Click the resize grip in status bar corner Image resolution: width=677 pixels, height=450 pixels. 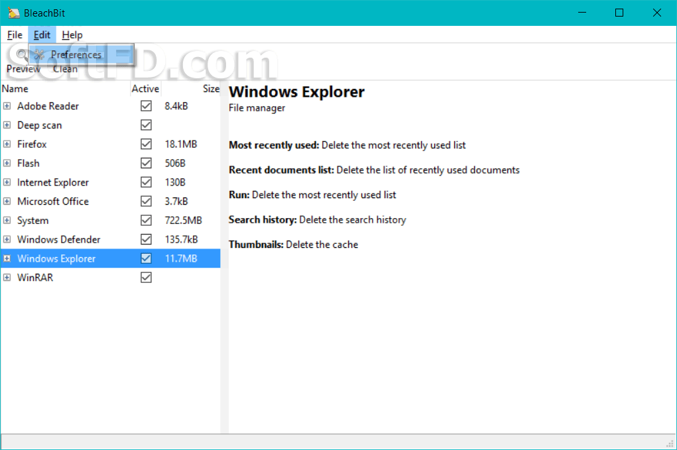(x=670, y=443)
